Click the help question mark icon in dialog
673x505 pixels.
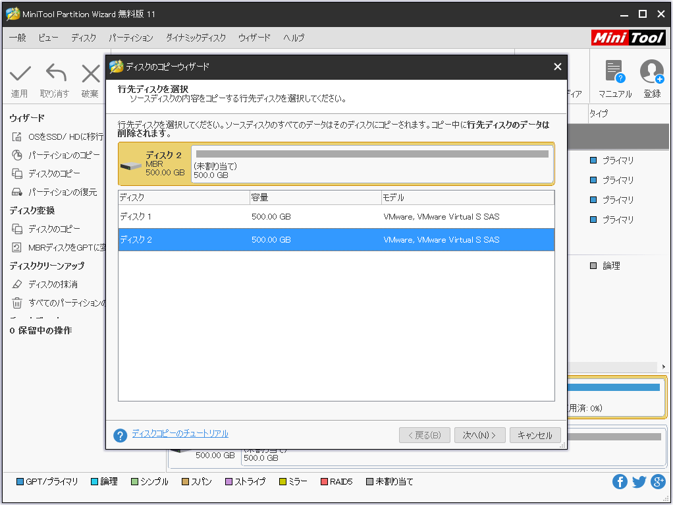click(x=120, y=435)
